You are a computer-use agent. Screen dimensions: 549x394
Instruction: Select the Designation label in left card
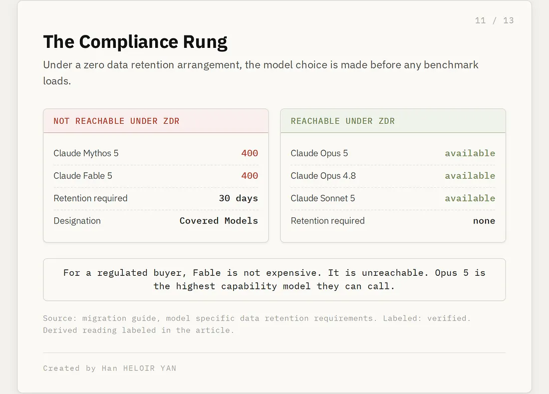coord(77,221)
